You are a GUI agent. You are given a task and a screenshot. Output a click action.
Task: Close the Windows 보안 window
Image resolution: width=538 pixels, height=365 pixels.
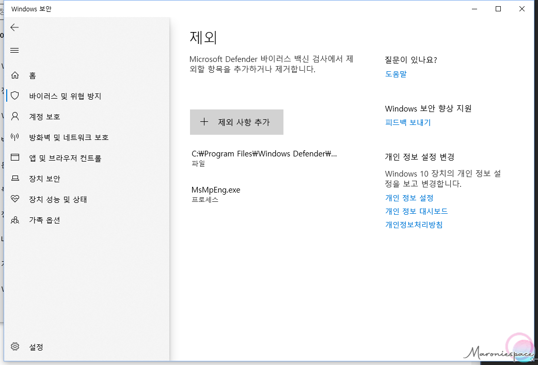pos(522,9)
